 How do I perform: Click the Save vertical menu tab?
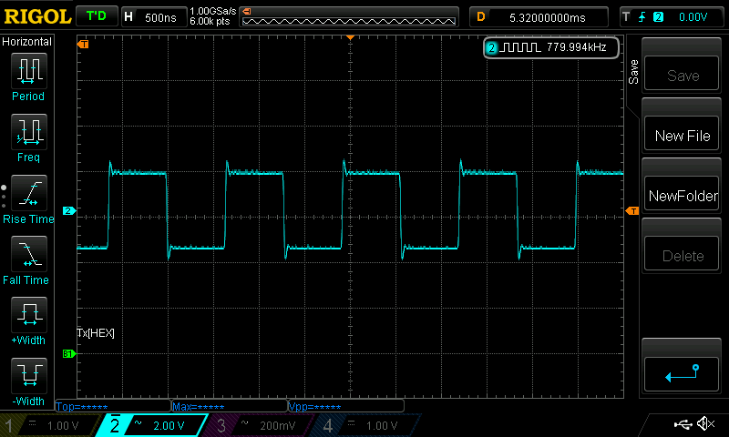coord(633,72)
